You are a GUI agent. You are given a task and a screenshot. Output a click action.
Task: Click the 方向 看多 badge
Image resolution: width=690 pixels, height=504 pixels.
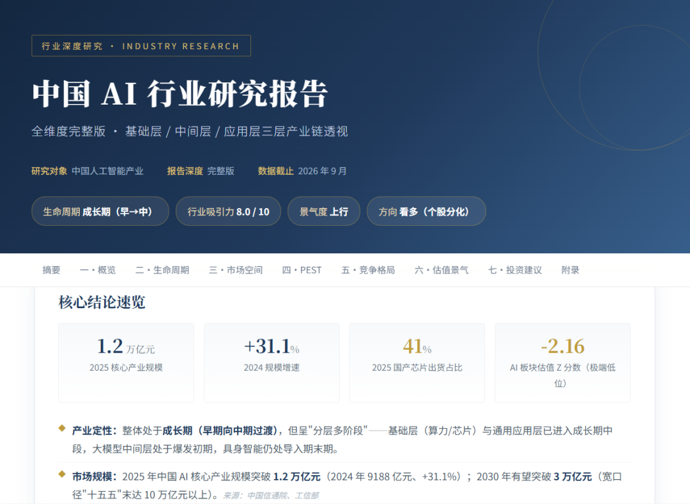[426, 211]
